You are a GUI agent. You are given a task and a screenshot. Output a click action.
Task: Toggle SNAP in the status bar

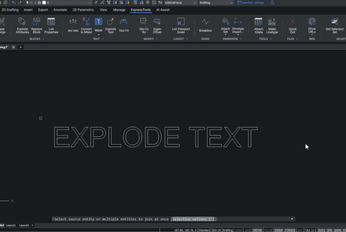[x=239, y=230]
